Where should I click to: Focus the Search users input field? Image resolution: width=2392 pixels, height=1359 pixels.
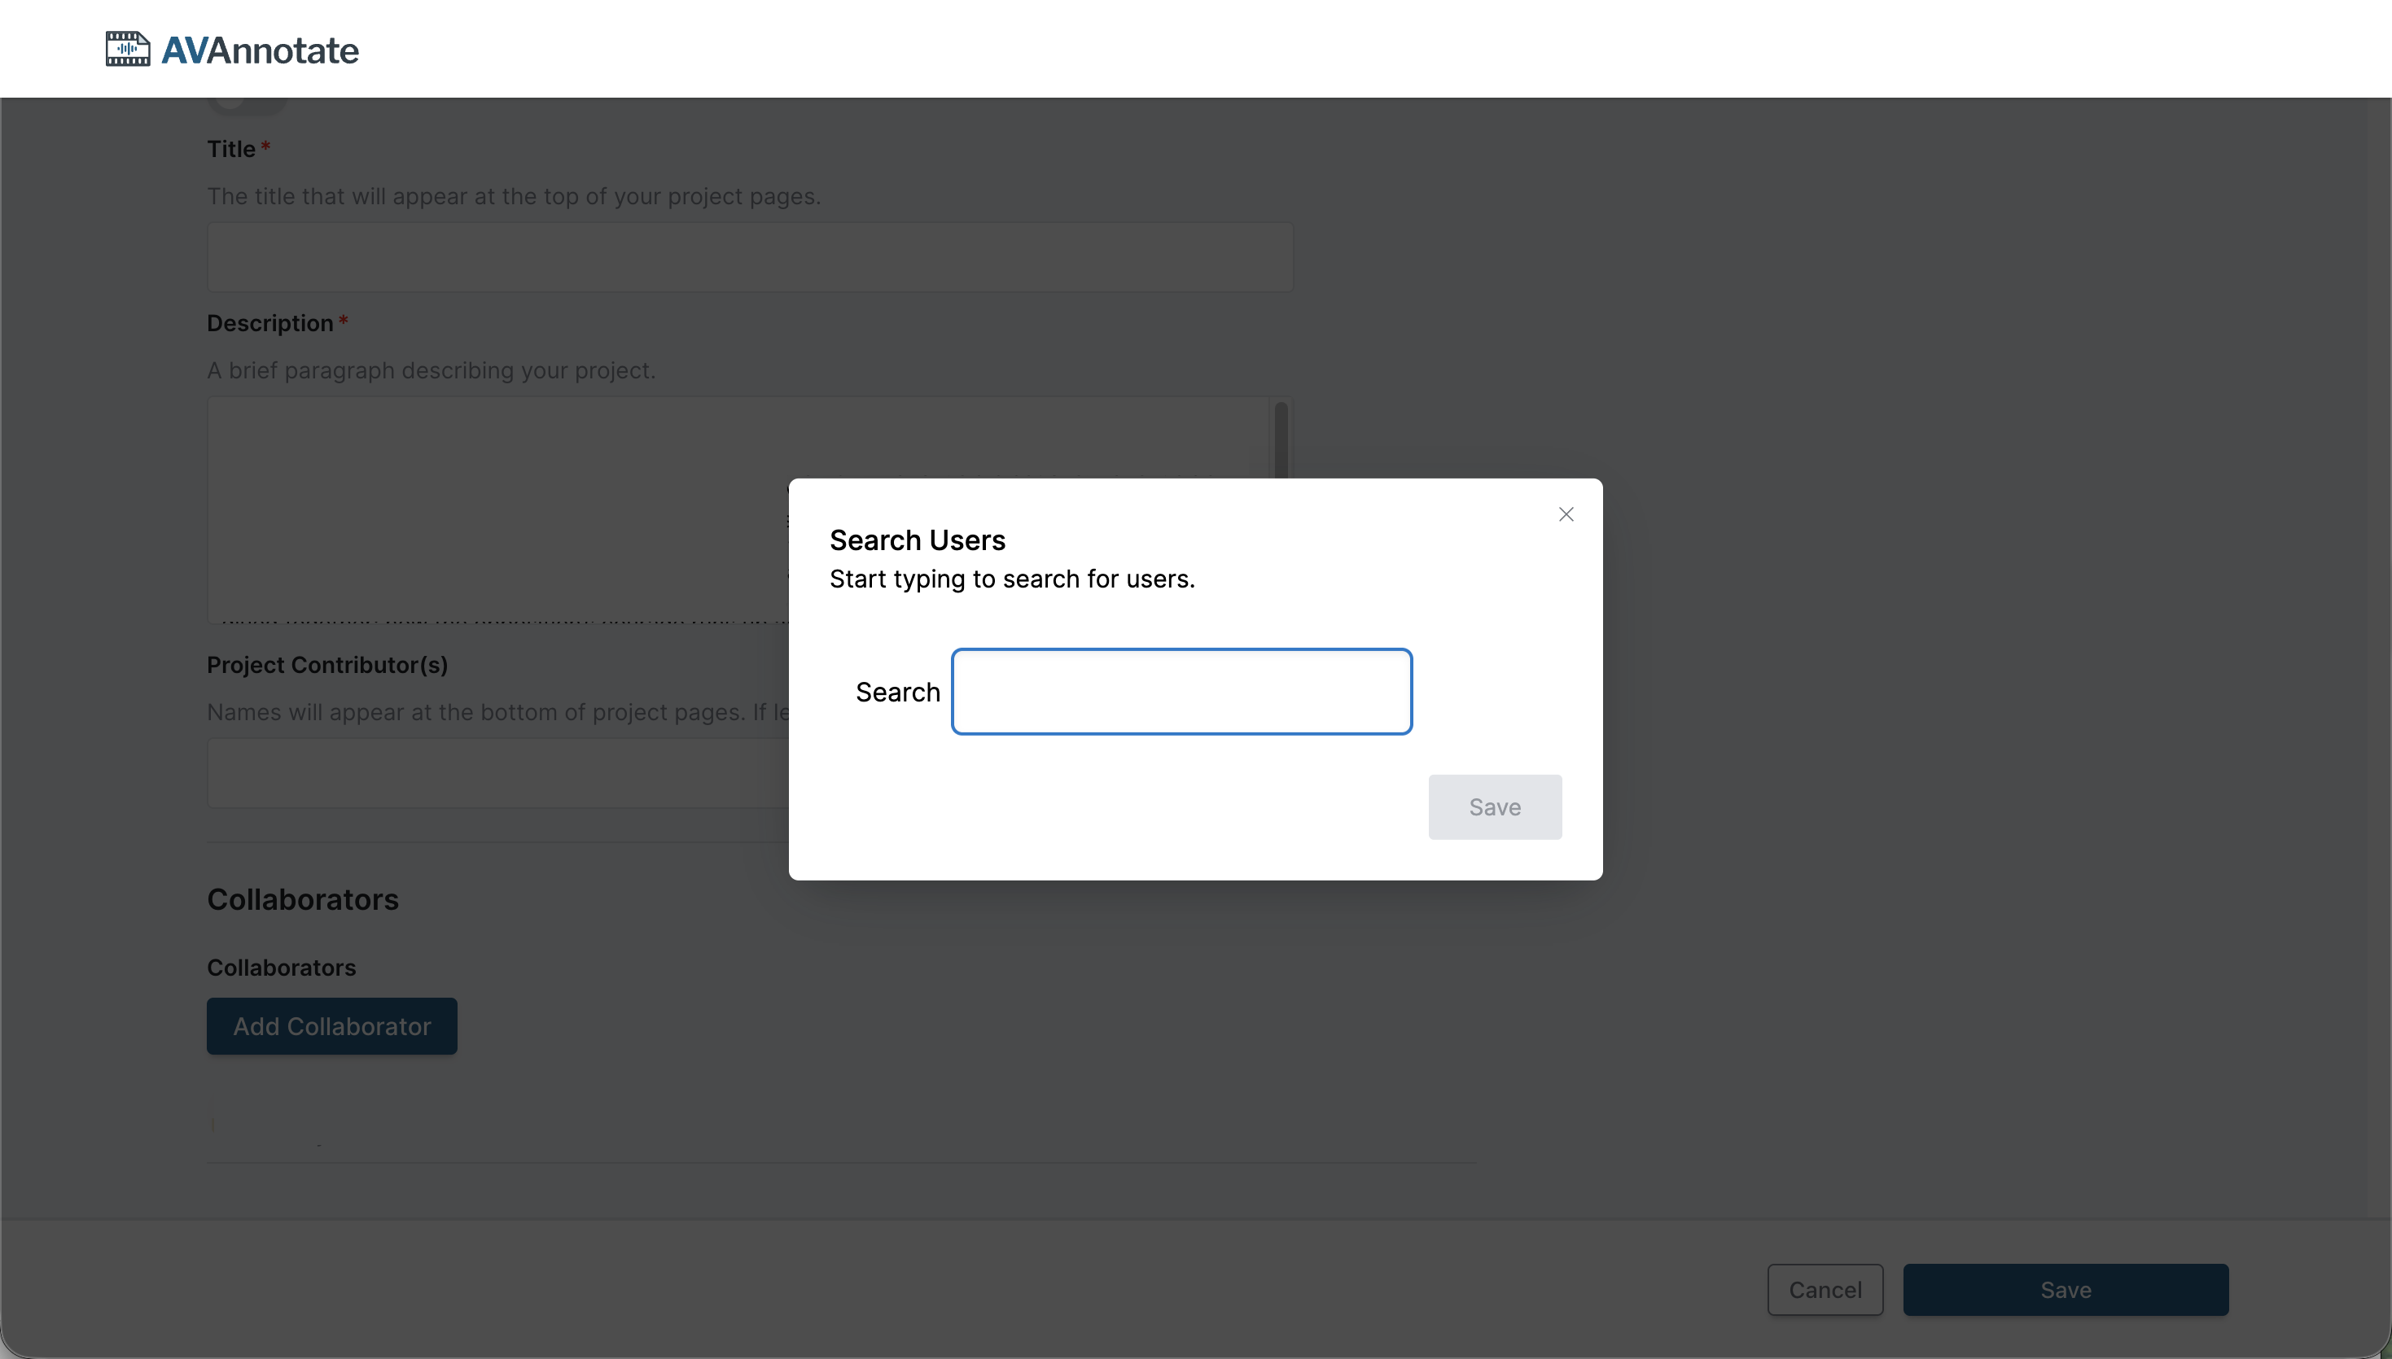tap(1181, 692)
